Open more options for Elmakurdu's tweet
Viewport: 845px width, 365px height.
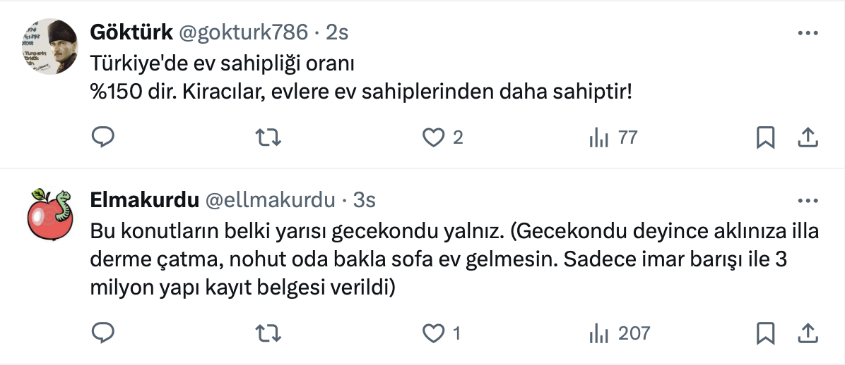point(808,201)
